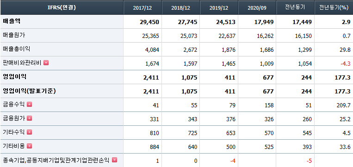Select the 기타수익 value 725
This screenshot has height=167, width=353.
193,133
